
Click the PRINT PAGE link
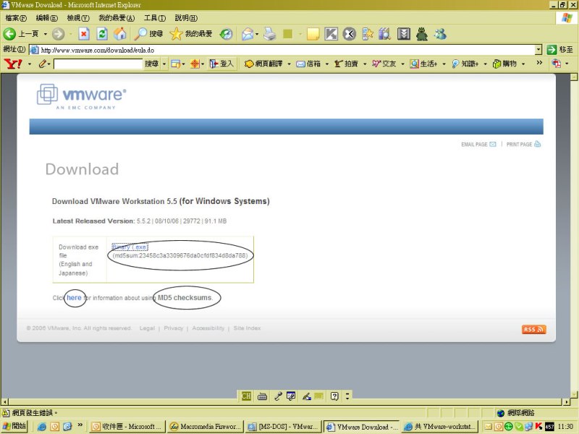coord(523,144)
